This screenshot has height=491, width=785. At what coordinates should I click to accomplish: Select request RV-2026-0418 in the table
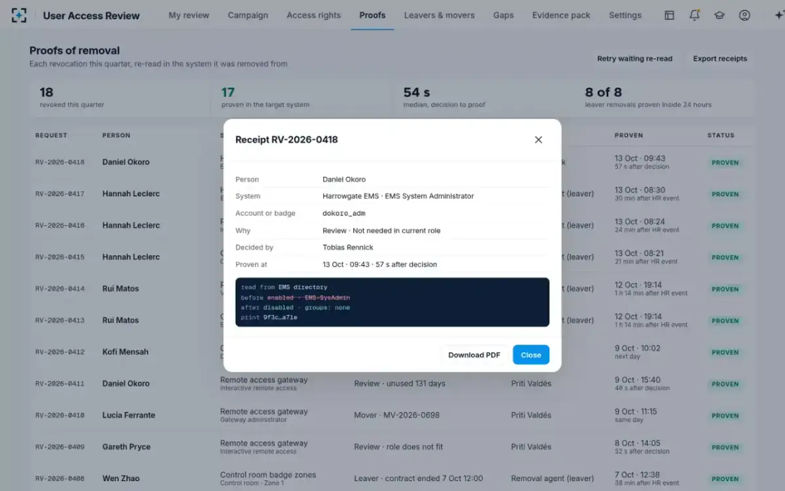pyautogui.click(x=60, y=162)
